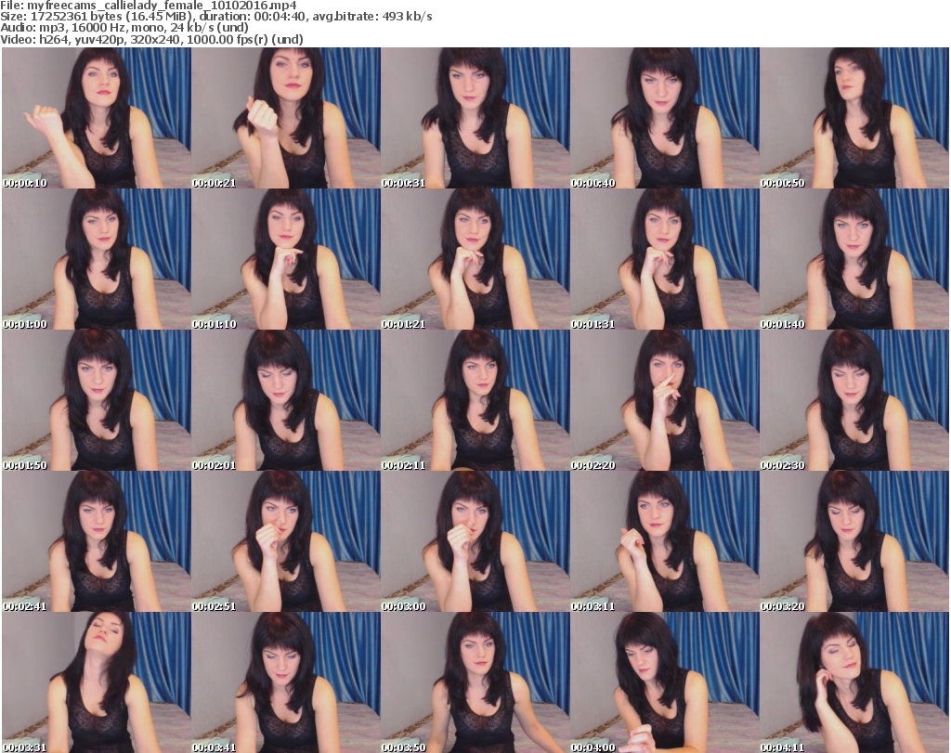
Task: Select the thumbnail frame stamped 00:00:10
Action: 97,118
